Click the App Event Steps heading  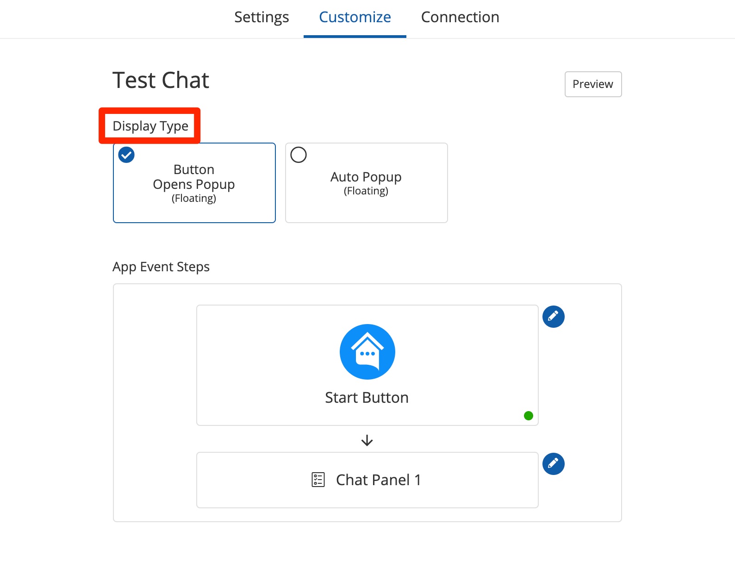[161, 267]
